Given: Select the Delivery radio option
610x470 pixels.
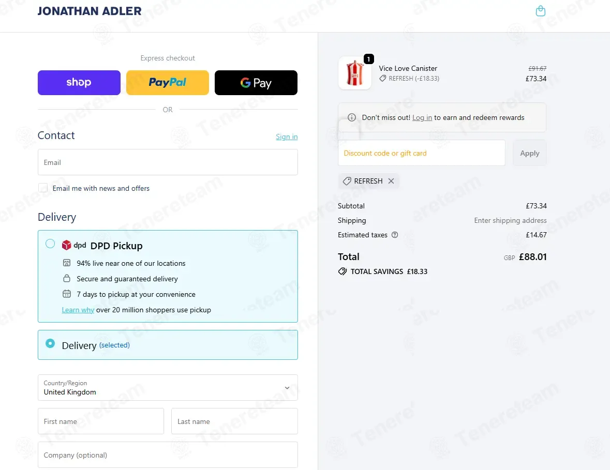Looking at the screenshot, I should [50, 344].
